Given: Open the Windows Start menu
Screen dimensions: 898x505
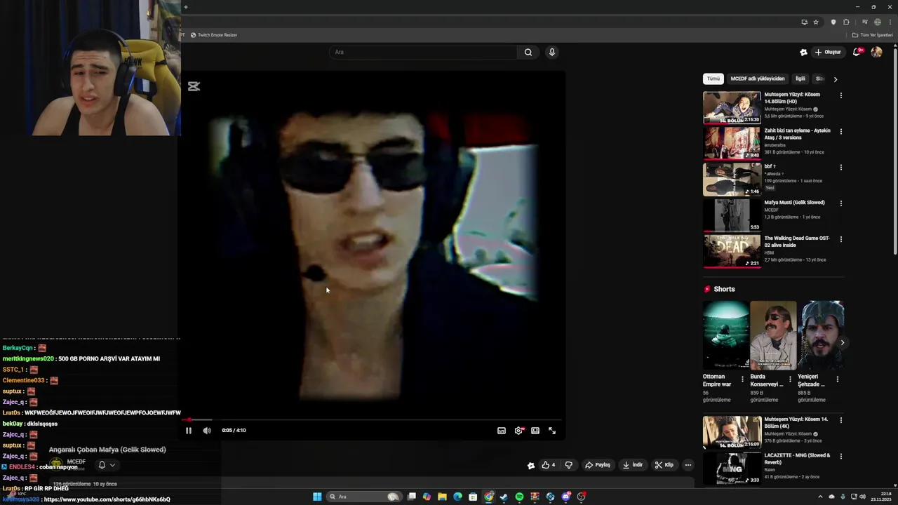Looking at the screenshot, I should [x=317, y=497].
